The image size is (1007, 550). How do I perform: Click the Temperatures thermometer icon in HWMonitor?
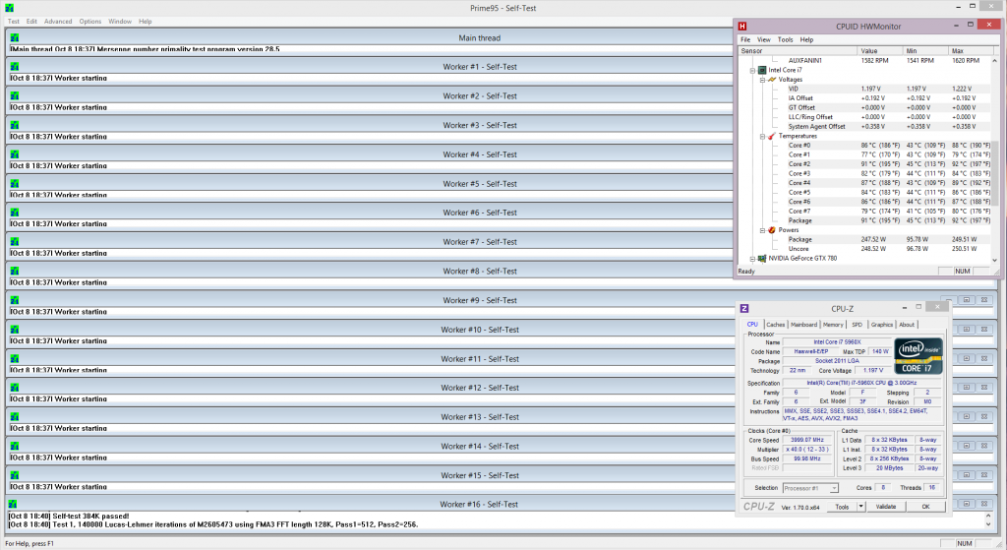771,136
